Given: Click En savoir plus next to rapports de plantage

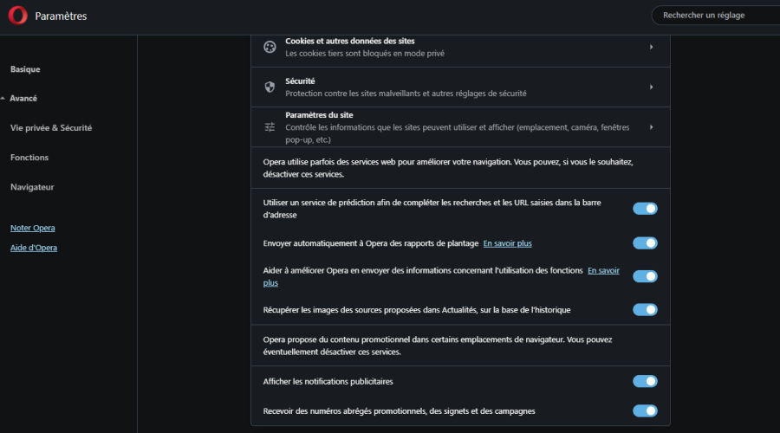Looking at the screenshot, I should pos(507,243).
